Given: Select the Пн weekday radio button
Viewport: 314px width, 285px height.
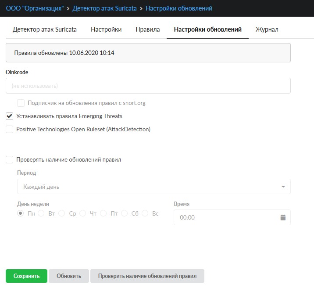Looking at the screenshot, I should 21,213.
